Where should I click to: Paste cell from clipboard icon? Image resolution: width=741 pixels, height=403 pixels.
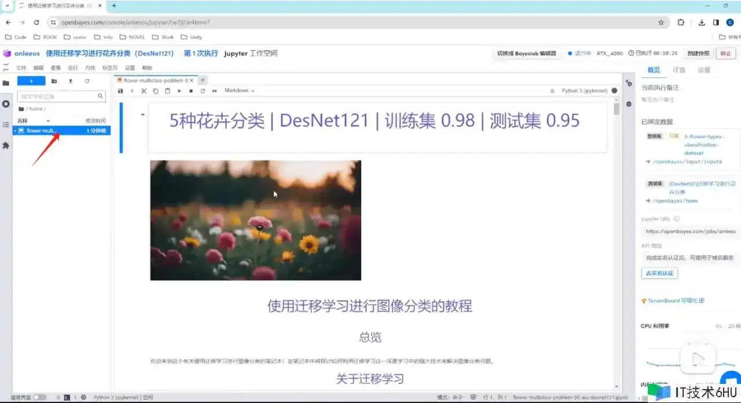pyautogui.click(x=168, y=91)
